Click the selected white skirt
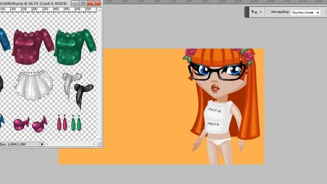This screenshot has width=327, height=184. pos(34,85)
